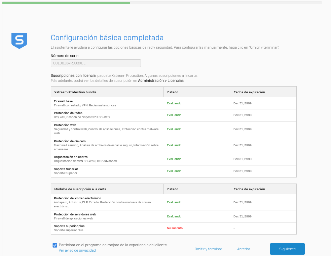
Task: Click 'Omitir y terminar' to skip setup
Action: (x=208, y=249)
